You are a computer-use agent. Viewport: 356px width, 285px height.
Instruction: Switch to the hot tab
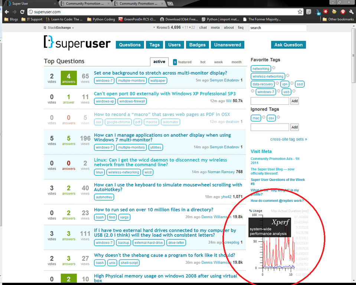click(203, 62)
